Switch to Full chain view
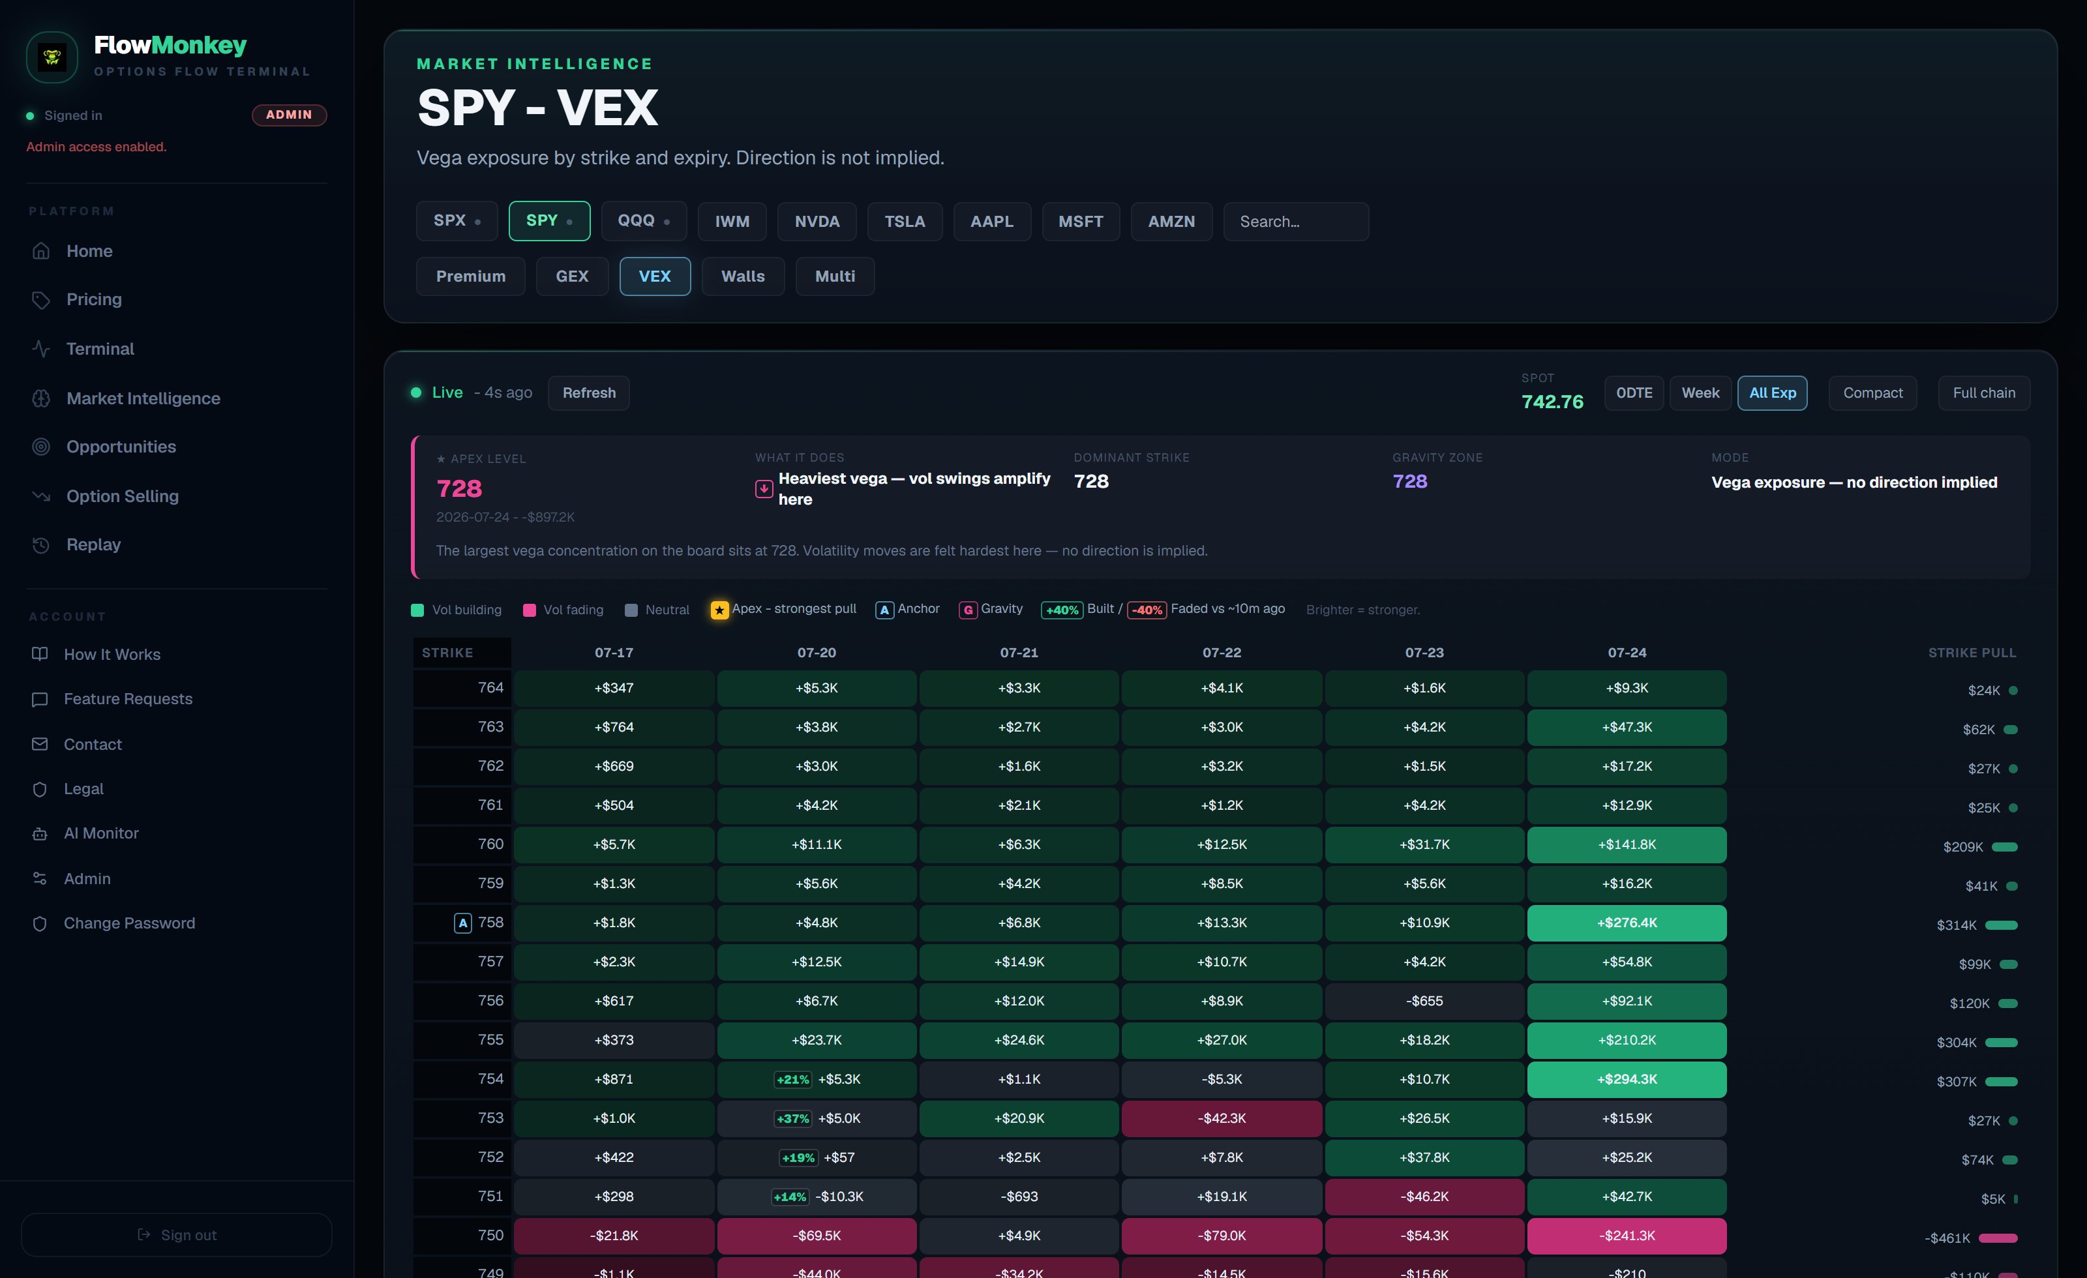 point(1984,393)
